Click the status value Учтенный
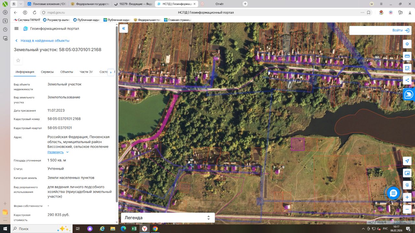This screenshot has width=415, height=233. 56,169
